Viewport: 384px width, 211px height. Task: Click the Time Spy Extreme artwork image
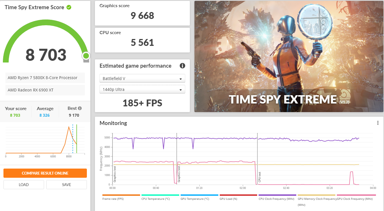pyautogui.click(x=289, y=56)
